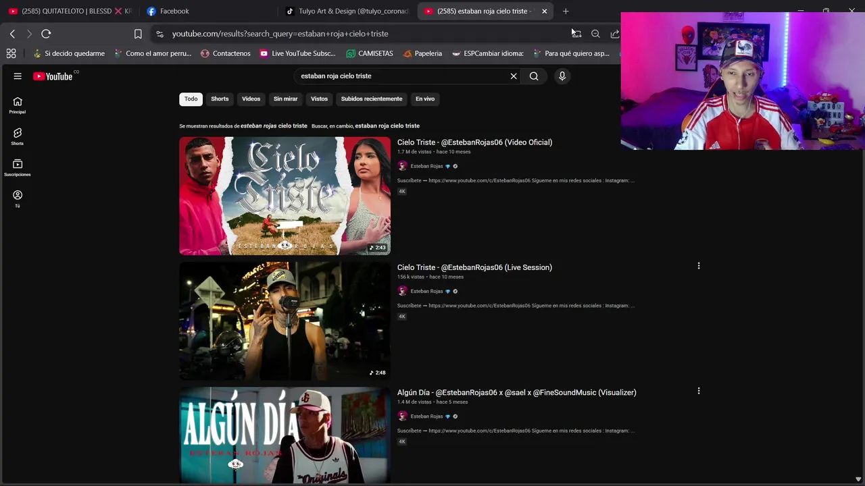
Task: Open Algún Día Visualizer title
Action: (516, 393)
